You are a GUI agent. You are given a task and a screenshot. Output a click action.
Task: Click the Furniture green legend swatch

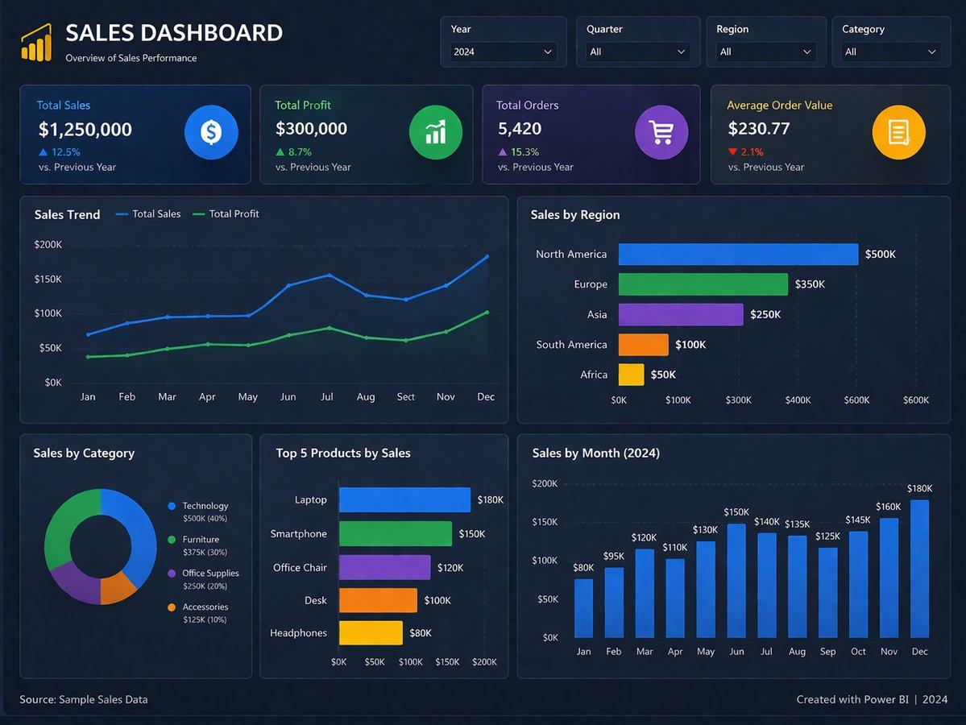point(172,540)
